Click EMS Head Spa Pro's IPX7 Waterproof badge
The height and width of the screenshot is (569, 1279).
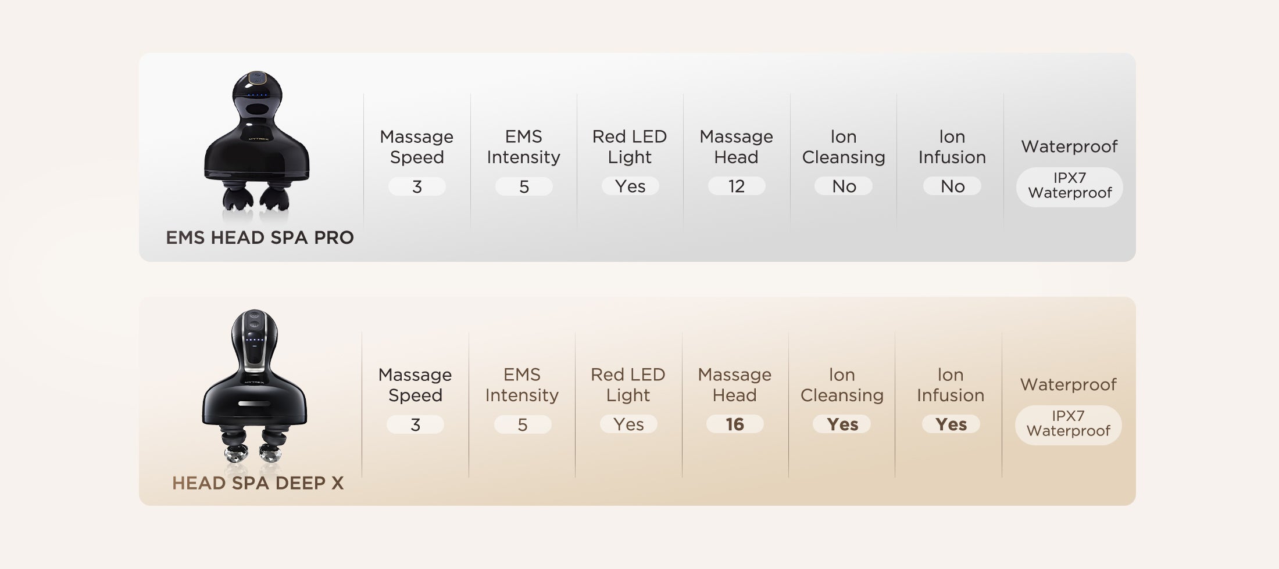coord(1069,186)
